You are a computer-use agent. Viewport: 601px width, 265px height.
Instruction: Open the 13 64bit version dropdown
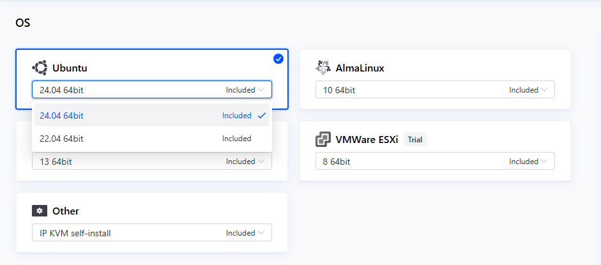[x=152, y=162]
